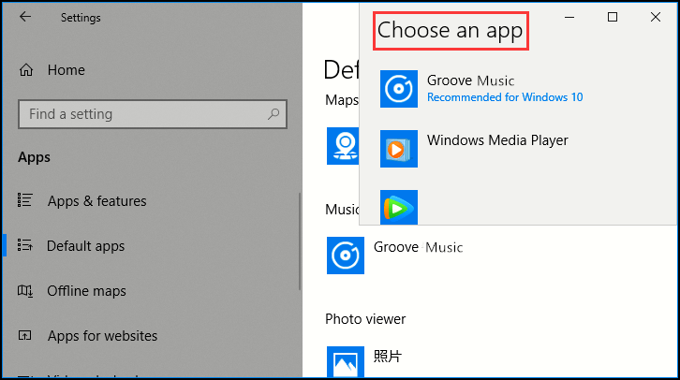Open Home from the Settings sidebar
Viewport: 680px width, 380px height.
tap(66, 70)
